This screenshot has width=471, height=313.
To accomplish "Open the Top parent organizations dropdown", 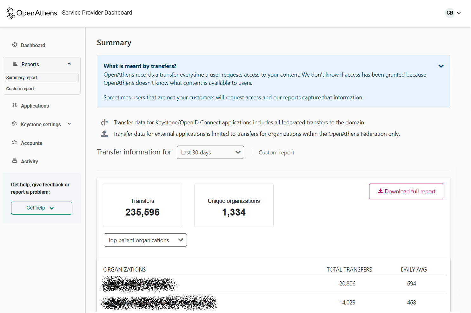I will pos(145,240).
